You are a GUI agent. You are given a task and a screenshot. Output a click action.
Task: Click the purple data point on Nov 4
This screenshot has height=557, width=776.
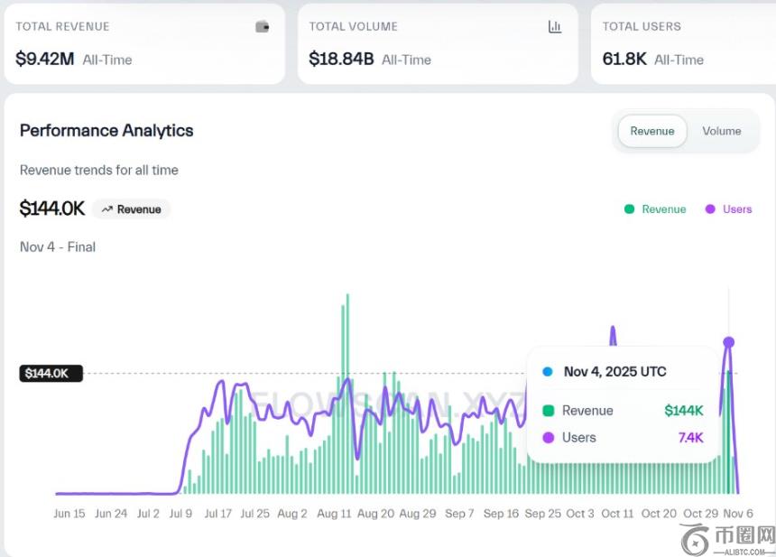729,342
